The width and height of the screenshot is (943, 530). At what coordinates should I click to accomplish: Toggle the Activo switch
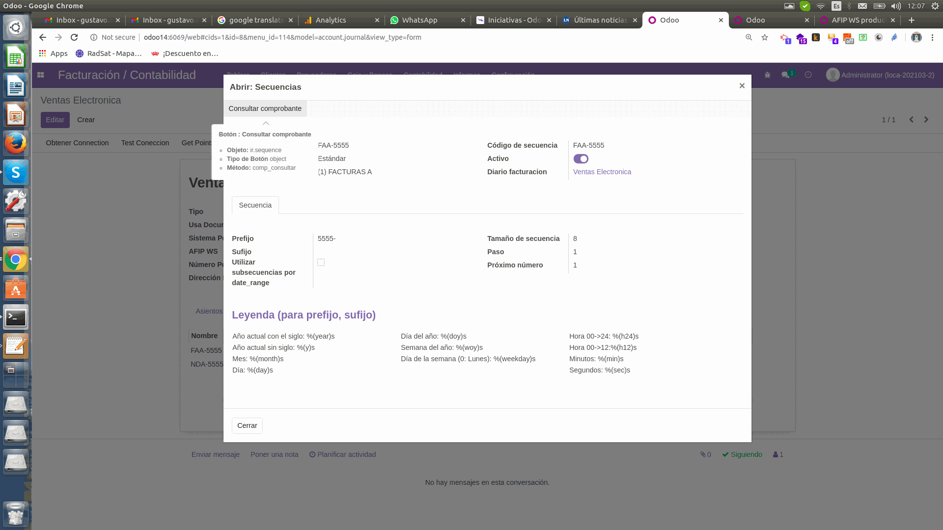coord(581,159)
